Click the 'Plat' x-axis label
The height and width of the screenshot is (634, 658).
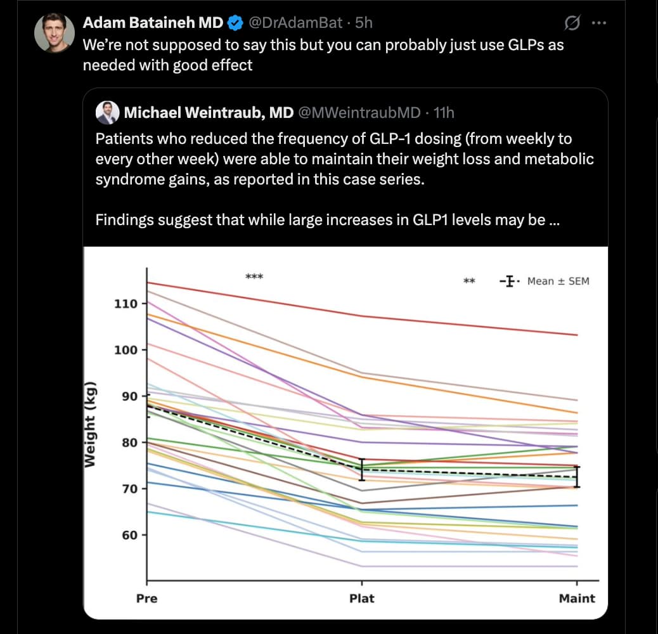[361, 598]
